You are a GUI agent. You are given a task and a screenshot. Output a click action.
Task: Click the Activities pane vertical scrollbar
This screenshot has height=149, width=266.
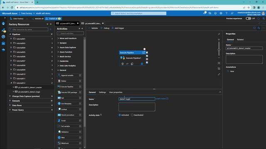point(85,83)
